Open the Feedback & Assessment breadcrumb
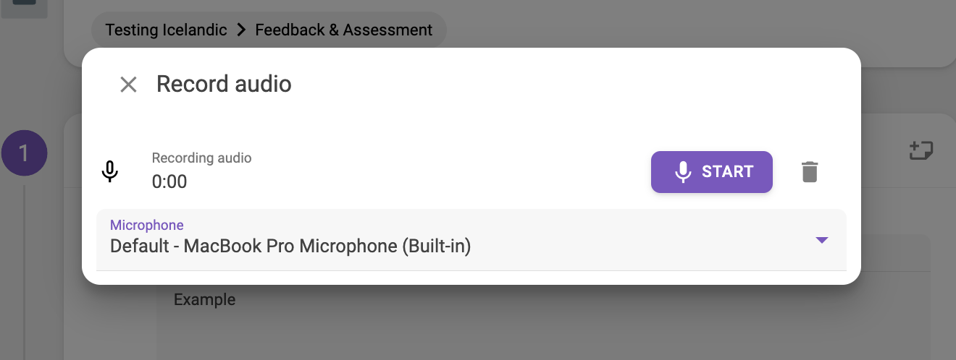Screen dimensions: 956x360 pos(344,30)
